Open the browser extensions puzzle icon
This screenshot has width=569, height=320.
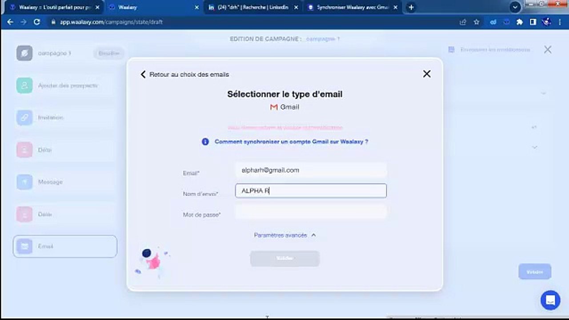pyautogui.click(x=519, y=22)
